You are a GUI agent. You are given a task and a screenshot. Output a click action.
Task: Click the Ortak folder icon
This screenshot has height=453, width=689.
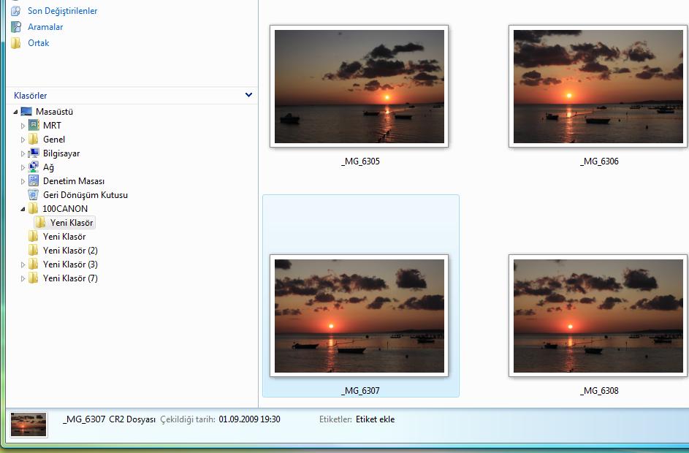tap(16, 43)
